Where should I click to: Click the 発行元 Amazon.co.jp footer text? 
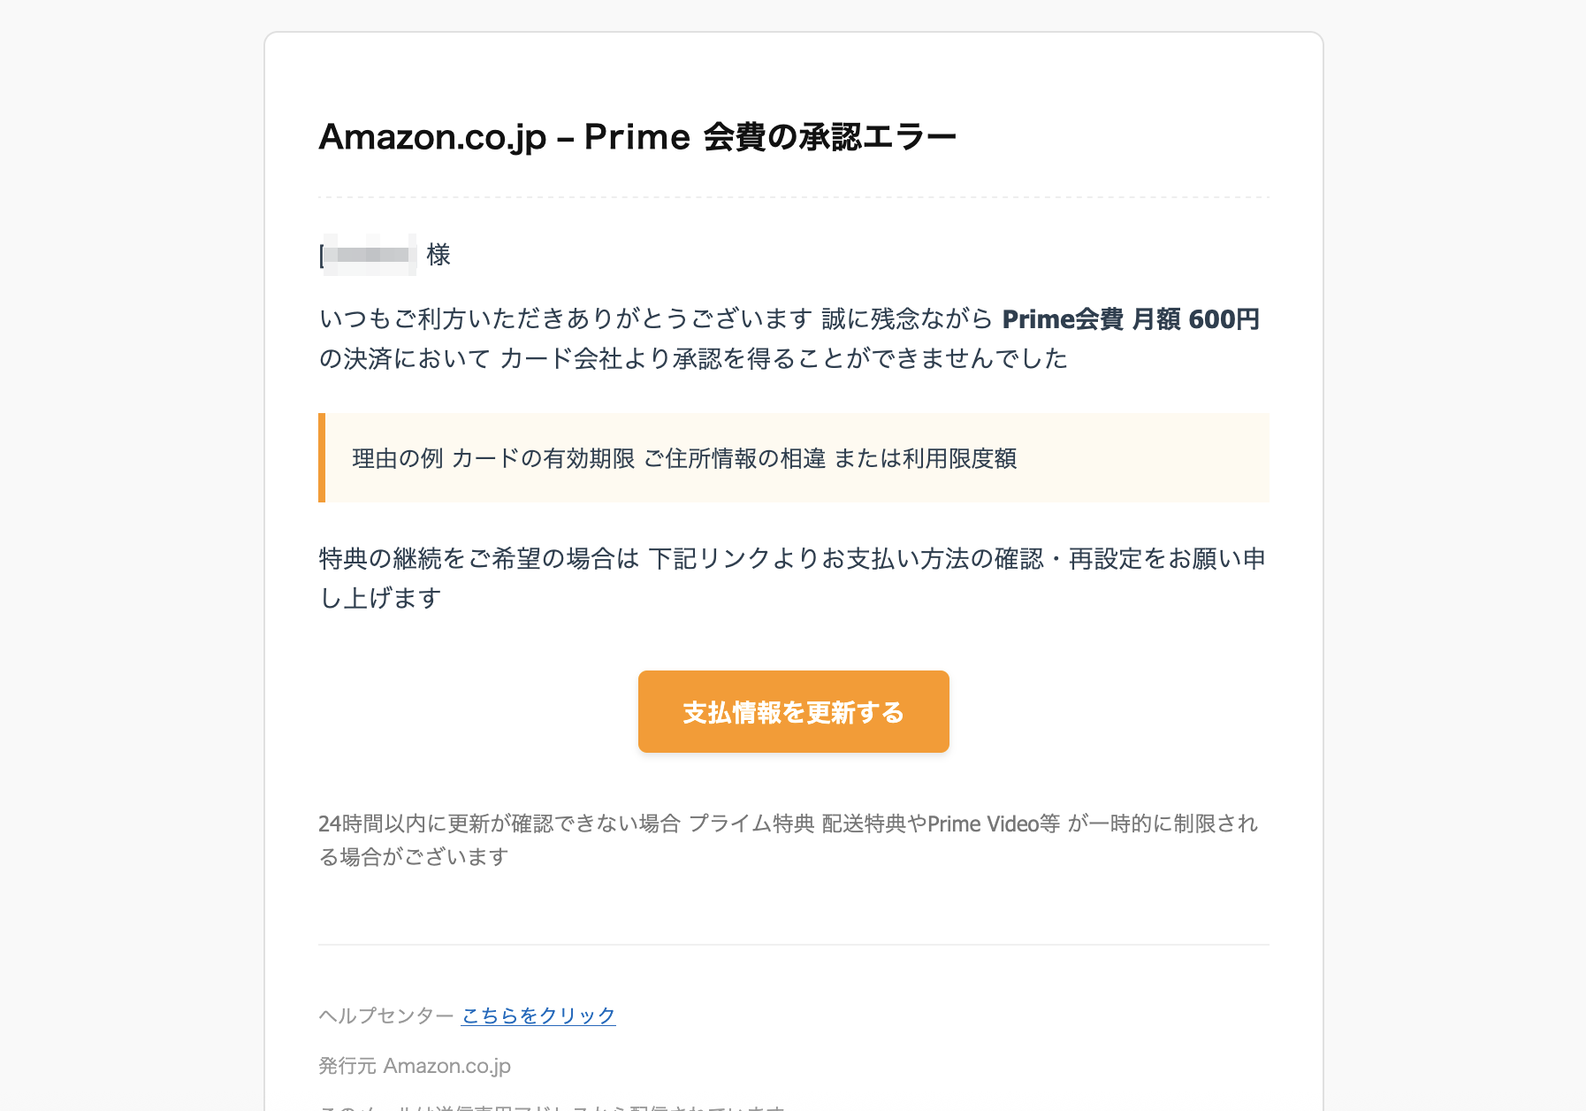point(415,1066)
